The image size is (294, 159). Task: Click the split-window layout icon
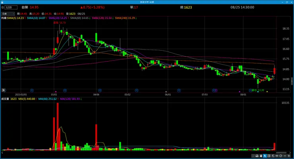coord(269,156)
